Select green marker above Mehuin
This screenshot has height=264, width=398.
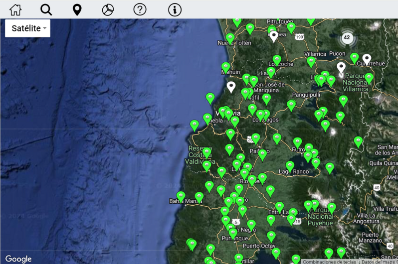pyautogui.click(x=225, y=67)
